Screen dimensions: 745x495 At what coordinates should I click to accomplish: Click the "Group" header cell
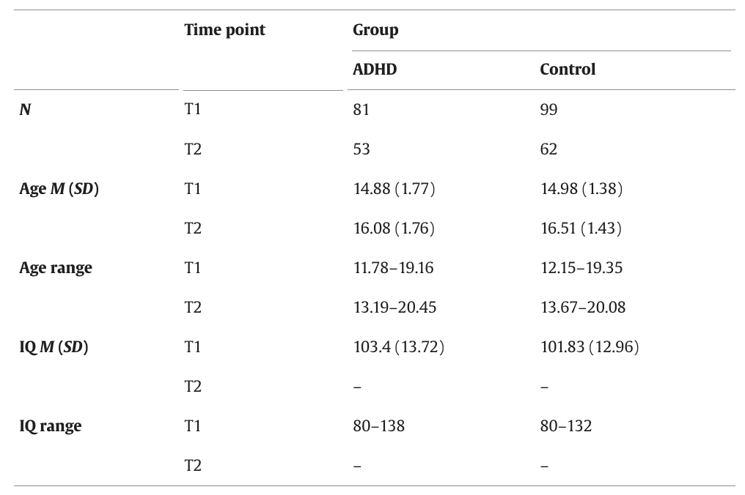pyautogui.click(x=375, y=30)
